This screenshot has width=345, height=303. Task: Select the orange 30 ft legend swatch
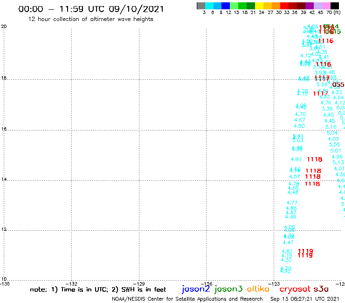click(x=276, y=6)
